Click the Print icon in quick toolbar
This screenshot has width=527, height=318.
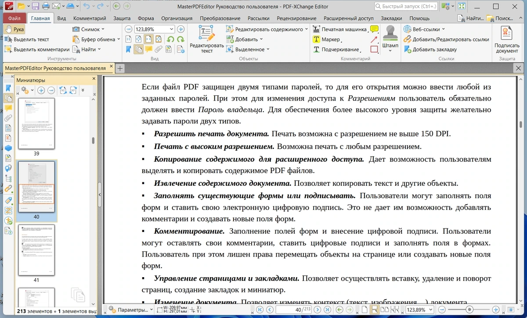pos(46,6)
